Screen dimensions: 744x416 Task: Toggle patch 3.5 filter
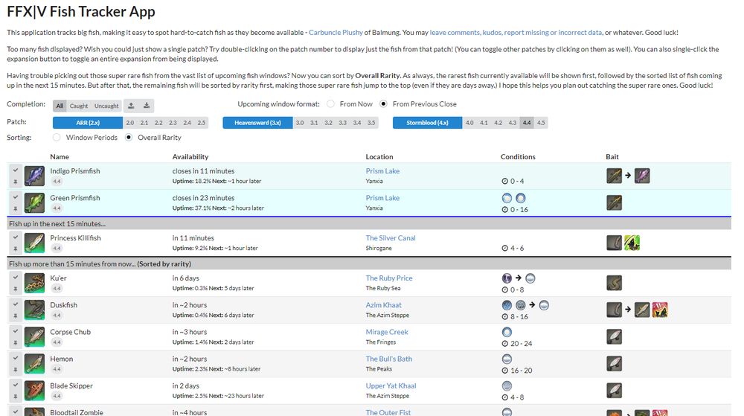[x=371, y=123]
